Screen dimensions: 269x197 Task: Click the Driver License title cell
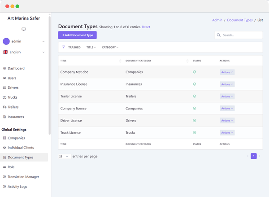[x=71, y=120]
